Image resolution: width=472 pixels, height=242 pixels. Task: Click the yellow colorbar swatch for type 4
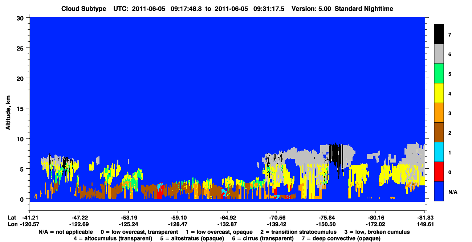pos(439,93)
